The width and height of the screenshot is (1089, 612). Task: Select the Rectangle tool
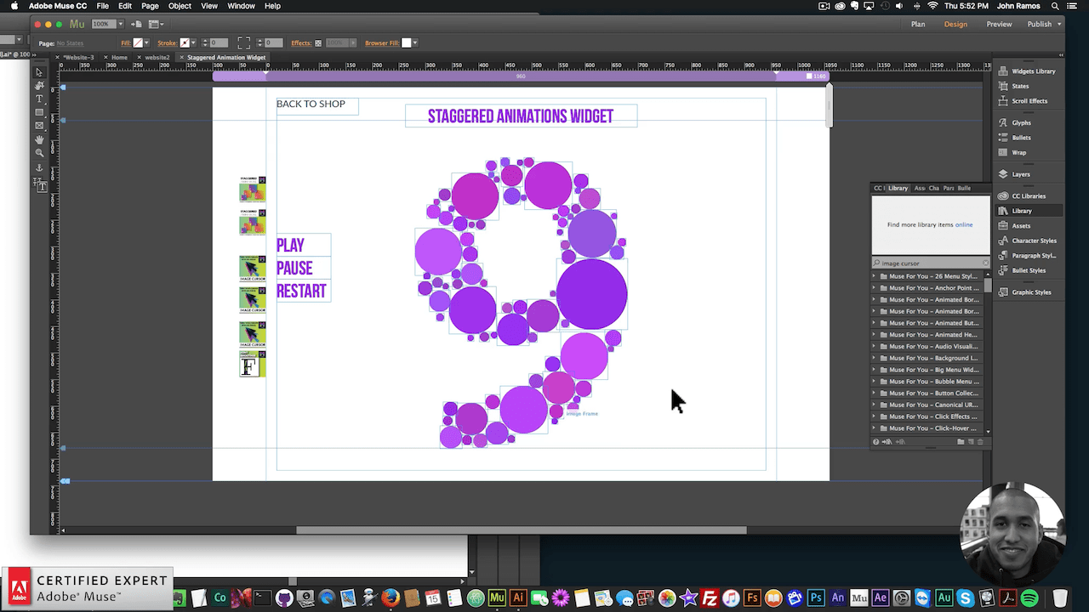point(39,112)
